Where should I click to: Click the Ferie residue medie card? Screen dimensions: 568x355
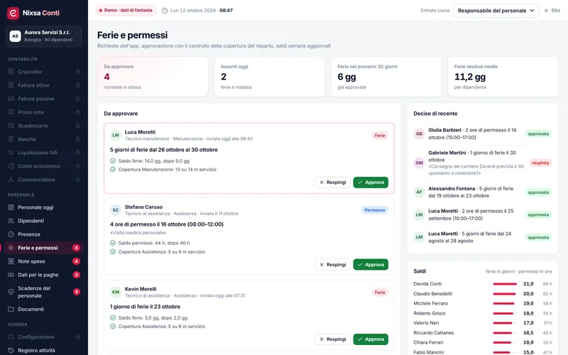[503, 77]
